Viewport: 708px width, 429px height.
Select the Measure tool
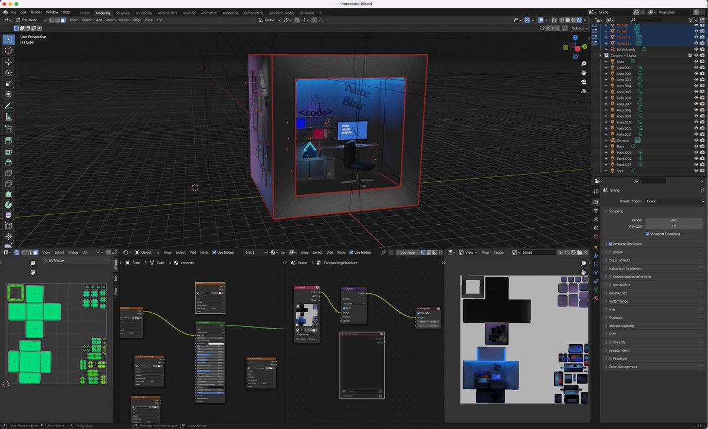tap(8, 117)
